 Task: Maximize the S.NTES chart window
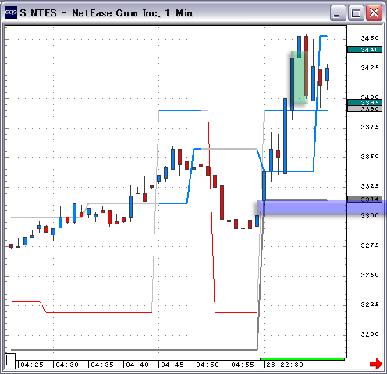tap(356, 13)
